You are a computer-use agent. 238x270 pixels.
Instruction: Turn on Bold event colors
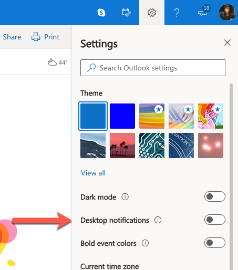click(x=215, y=243)
